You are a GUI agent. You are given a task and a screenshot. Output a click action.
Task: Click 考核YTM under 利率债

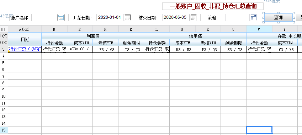[106, 43]
